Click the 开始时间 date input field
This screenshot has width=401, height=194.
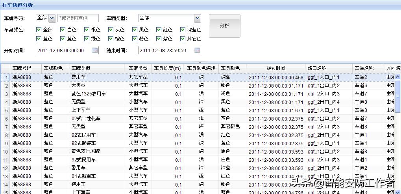pyautogui.click(x=64, y=50)
